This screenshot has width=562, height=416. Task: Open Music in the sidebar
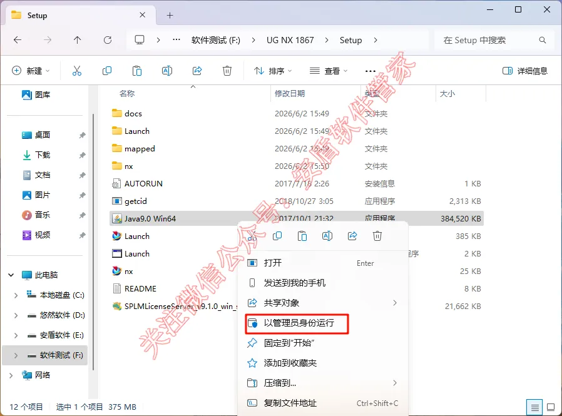pos(36,215)
